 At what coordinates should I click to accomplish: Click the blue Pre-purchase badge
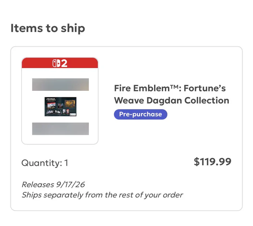(x=141, y=114)
